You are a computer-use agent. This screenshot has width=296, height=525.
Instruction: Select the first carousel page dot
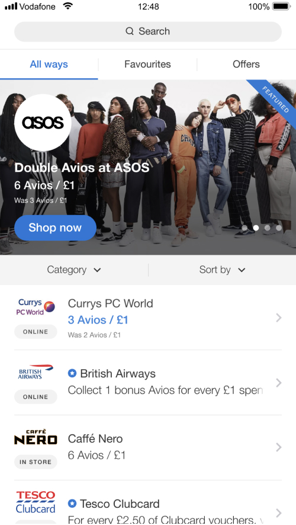pos(244,228)
